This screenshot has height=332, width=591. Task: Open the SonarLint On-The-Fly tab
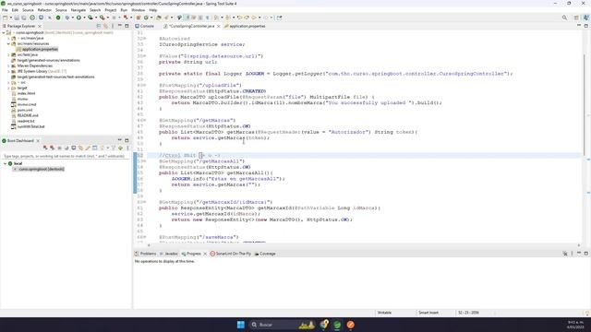(230, 254)
